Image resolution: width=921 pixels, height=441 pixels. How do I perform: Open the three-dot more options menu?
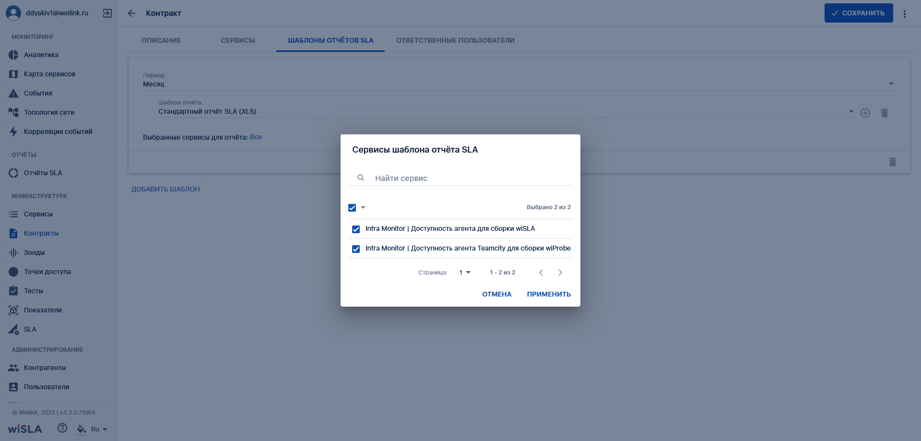905,14
